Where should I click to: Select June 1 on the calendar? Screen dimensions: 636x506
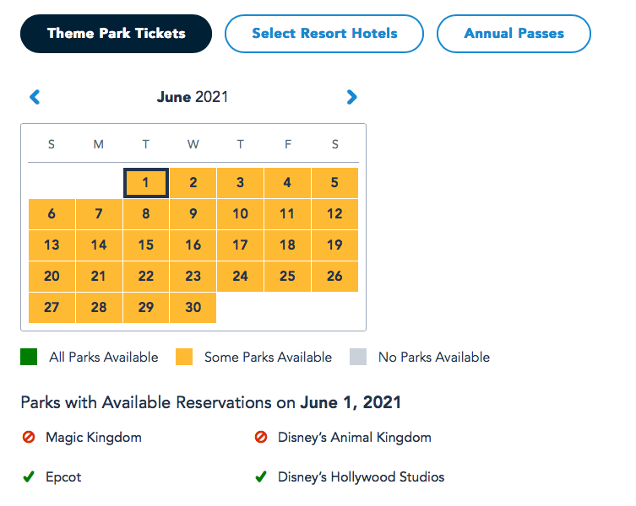click(146, 183)
